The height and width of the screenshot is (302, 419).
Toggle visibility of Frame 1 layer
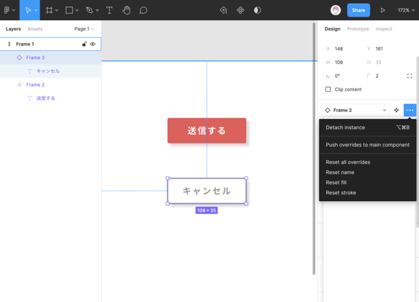pos(93,44)
